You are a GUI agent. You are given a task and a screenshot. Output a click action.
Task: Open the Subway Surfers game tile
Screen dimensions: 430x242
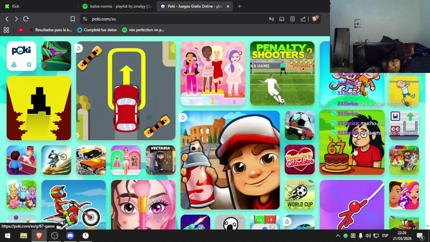[x=230, y=160]
